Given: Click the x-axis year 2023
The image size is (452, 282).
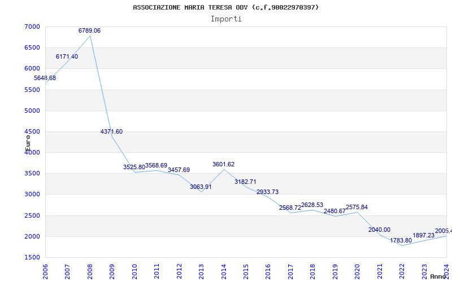Looking at the screenshot, I should 424,271.
